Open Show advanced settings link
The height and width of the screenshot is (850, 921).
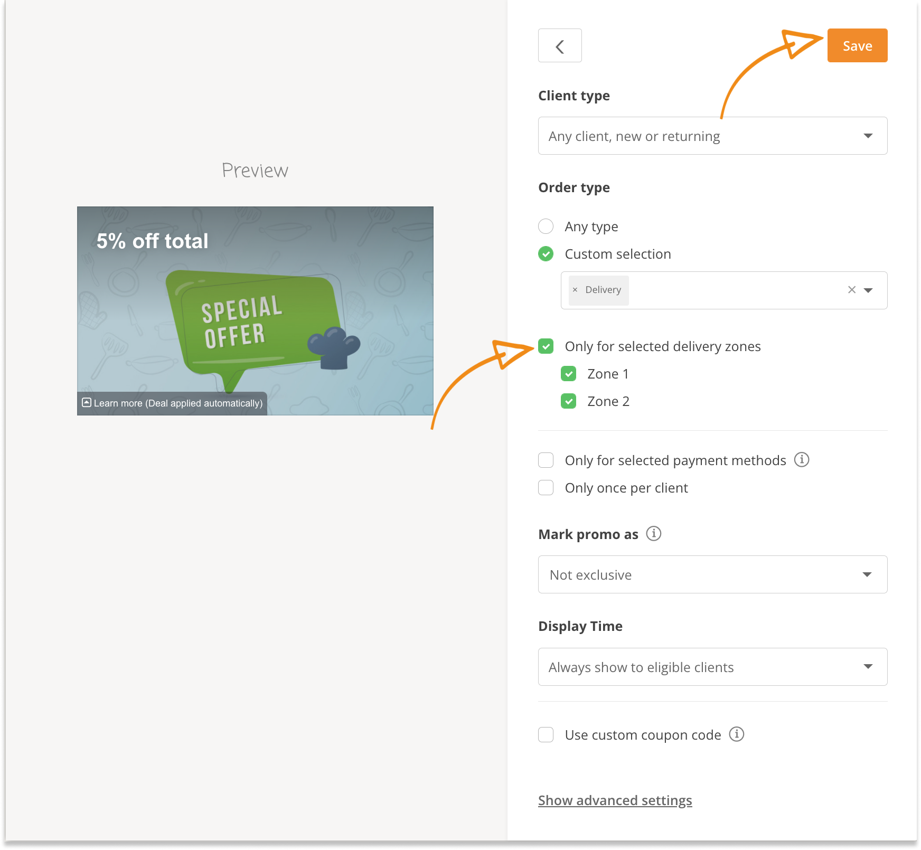point(615,800)
